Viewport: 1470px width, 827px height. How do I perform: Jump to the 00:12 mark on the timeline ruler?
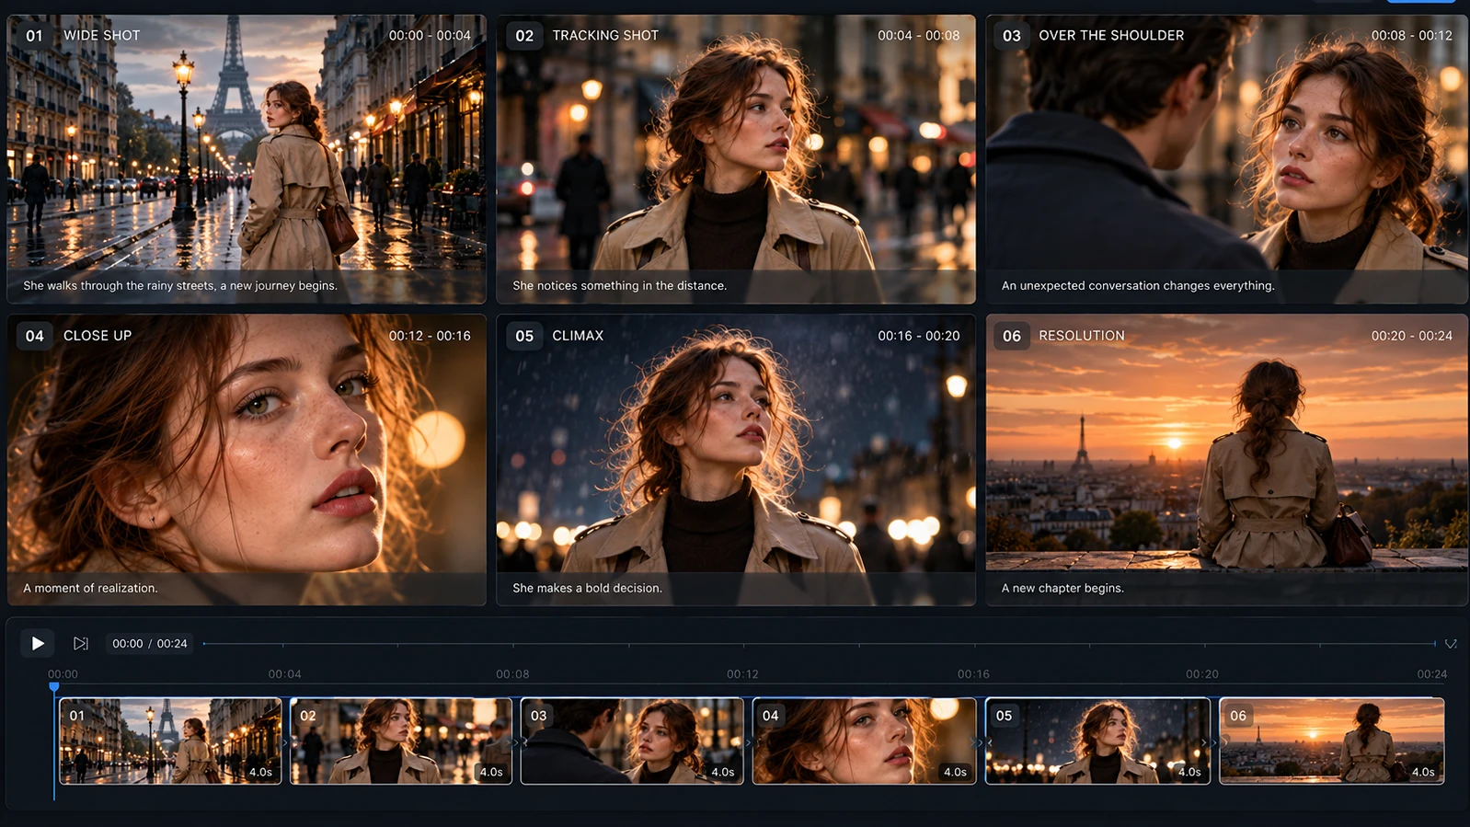(x=742, y=674)
